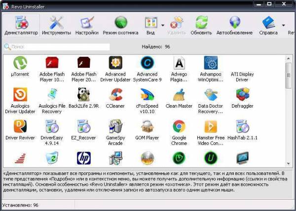Click the Revo Uninstaller title bar icon

click(6, 6)
